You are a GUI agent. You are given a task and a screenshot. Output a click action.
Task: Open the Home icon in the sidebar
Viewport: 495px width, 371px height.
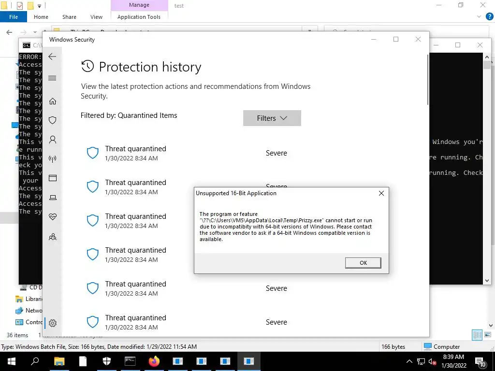click(x=52, y=101)
